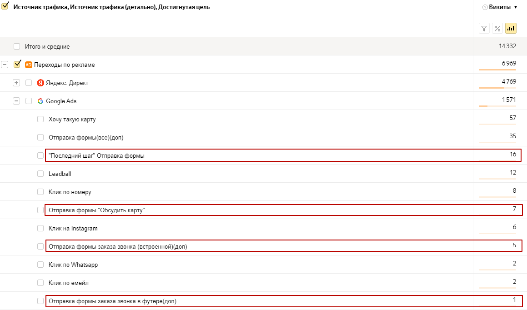This screenshot has height=310, width=527.
Task: Click the visits value 12
Action: point(513,172)
